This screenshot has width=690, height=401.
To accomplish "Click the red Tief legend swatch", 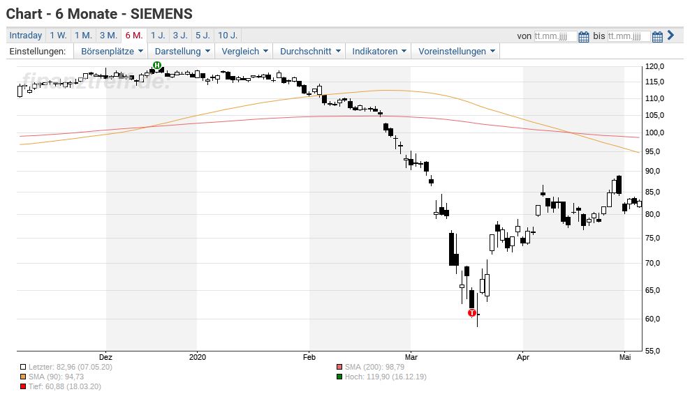I will coord(23,386).
